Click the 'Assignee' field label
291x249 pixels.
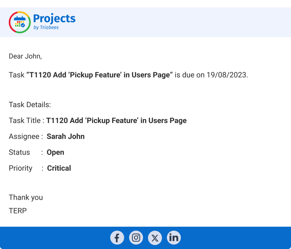(x=24, y=137)
